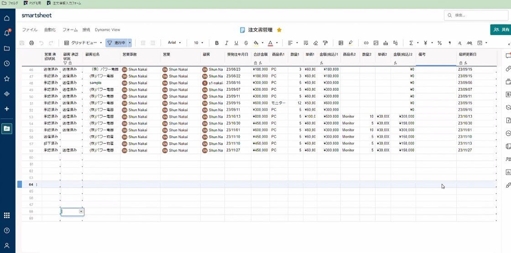511x253 pixels.
Task: Open the Account profile icon
Action: 7,246
